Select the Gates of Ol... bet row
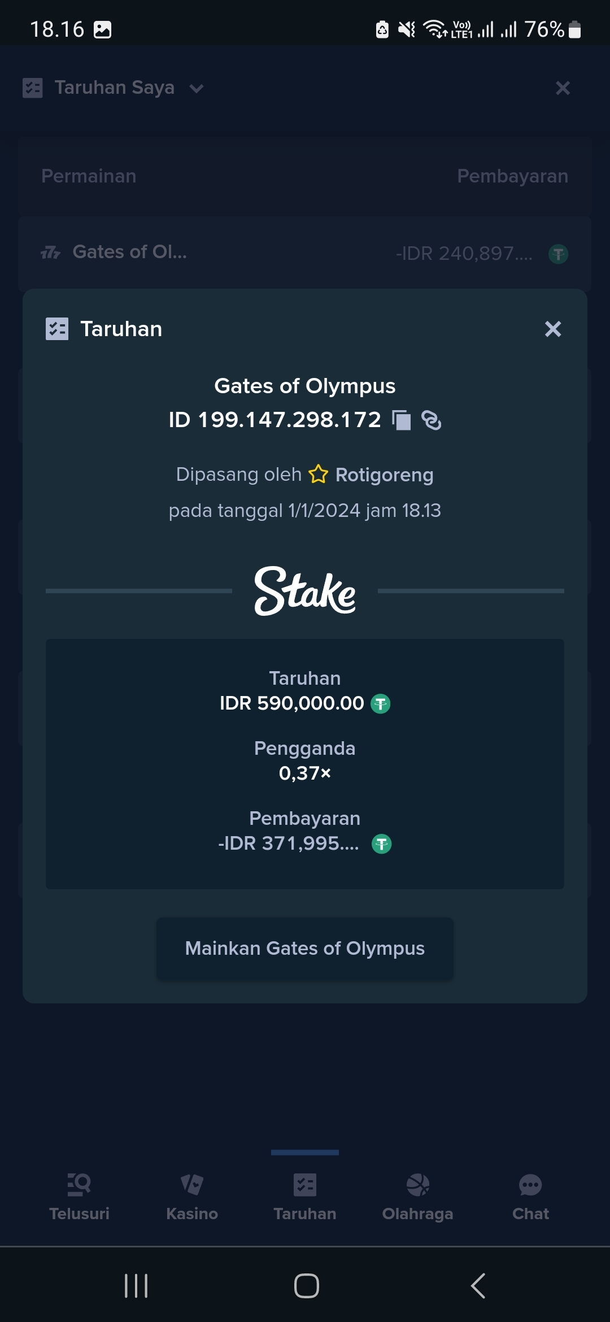610x1322 pixels. coord(305,253)
